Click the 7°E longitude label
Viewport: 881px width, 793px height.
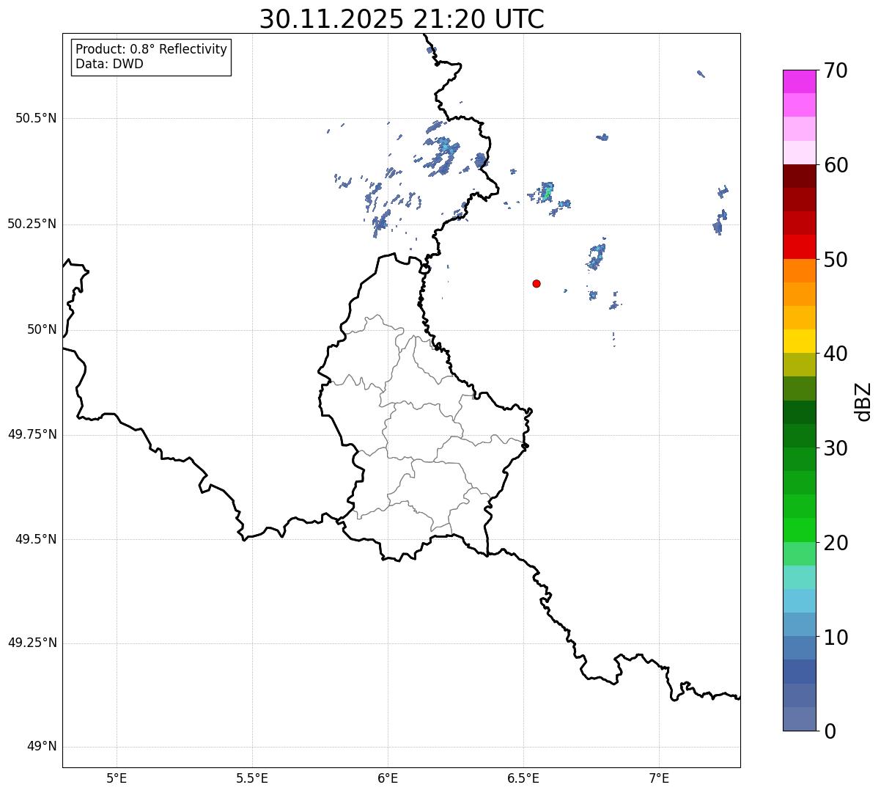tap(659, 778)
